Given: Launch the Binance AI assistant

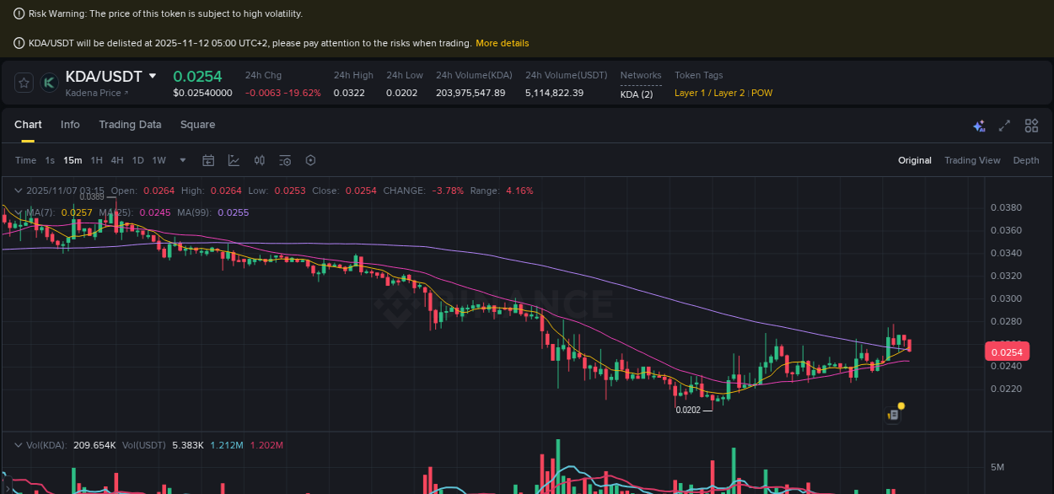Looking at the screenshot, I should click(979, 125).
